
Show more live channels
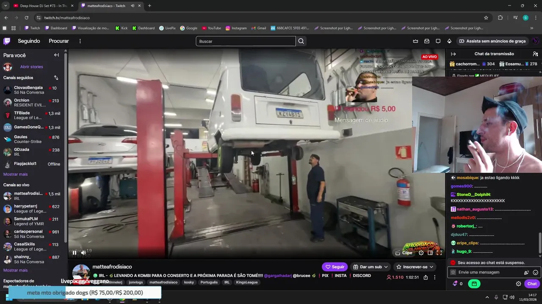click(15, 270)
